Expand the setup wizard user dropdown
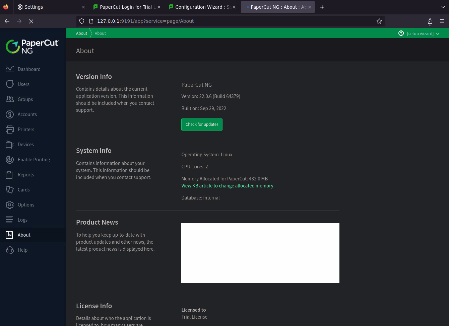The image size is (449, 326). pos(423,33)
